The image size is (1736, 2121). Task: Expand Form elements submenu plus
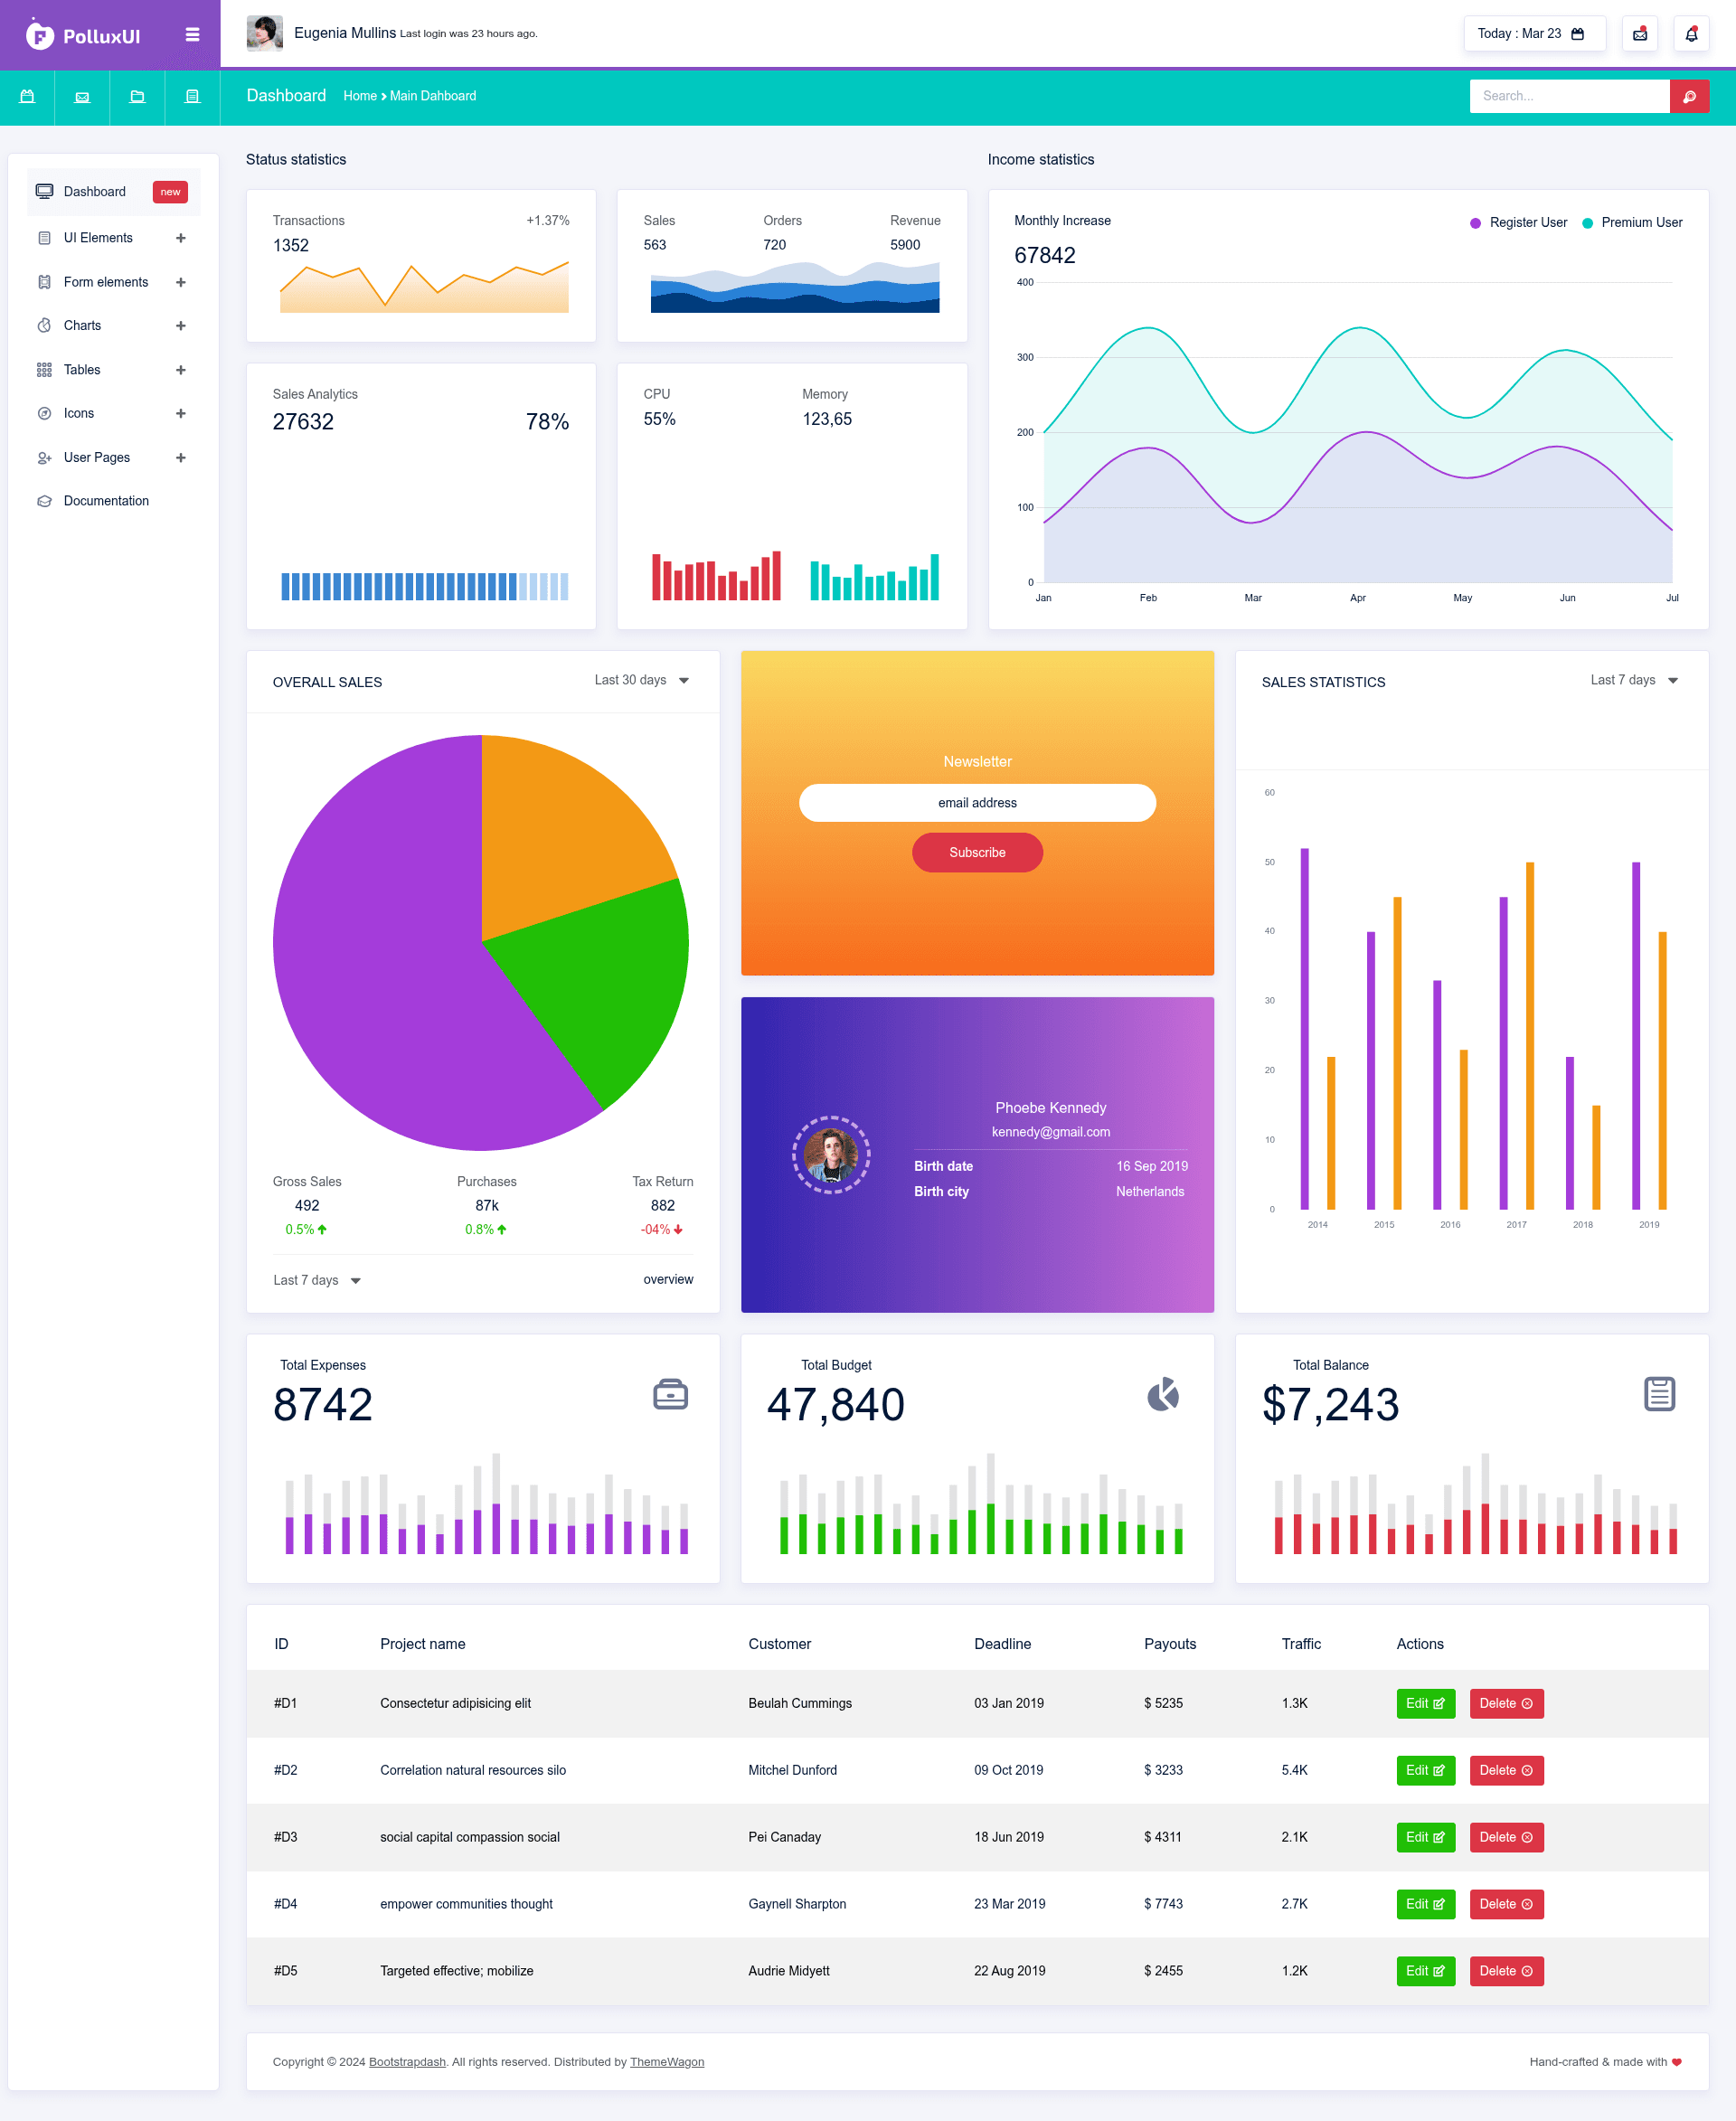(181, 282)
